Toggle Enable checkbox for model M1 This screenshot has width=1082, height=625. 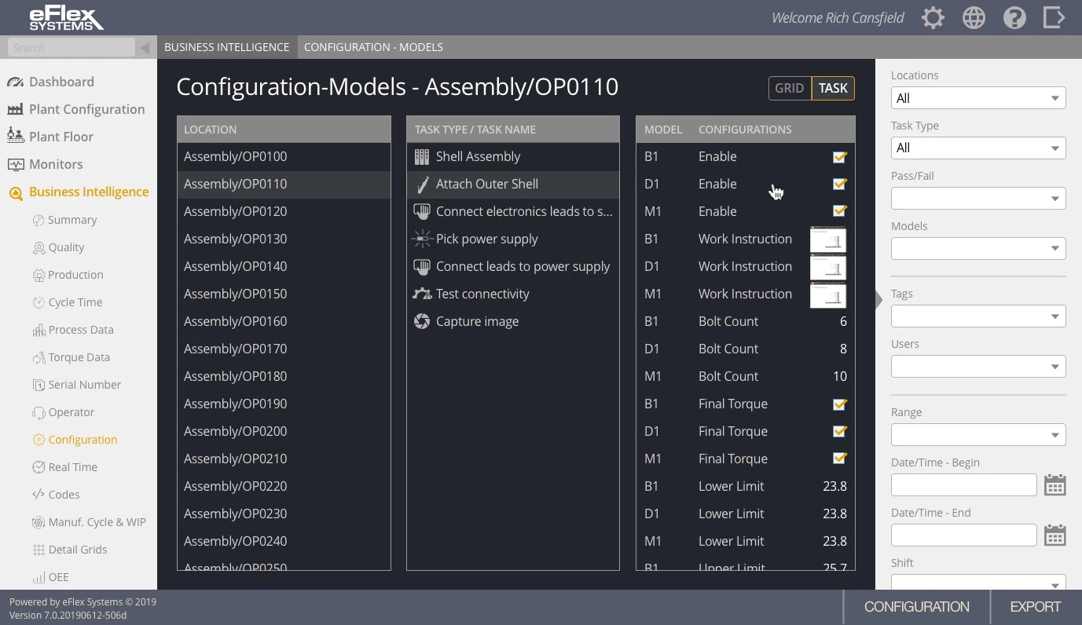click(x=839, y=211)
